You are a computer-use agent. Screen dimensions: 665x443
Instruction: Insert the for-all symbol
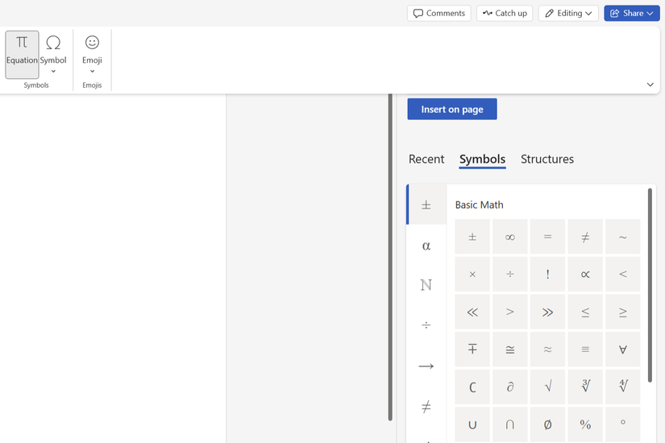(x=623, y=350)
